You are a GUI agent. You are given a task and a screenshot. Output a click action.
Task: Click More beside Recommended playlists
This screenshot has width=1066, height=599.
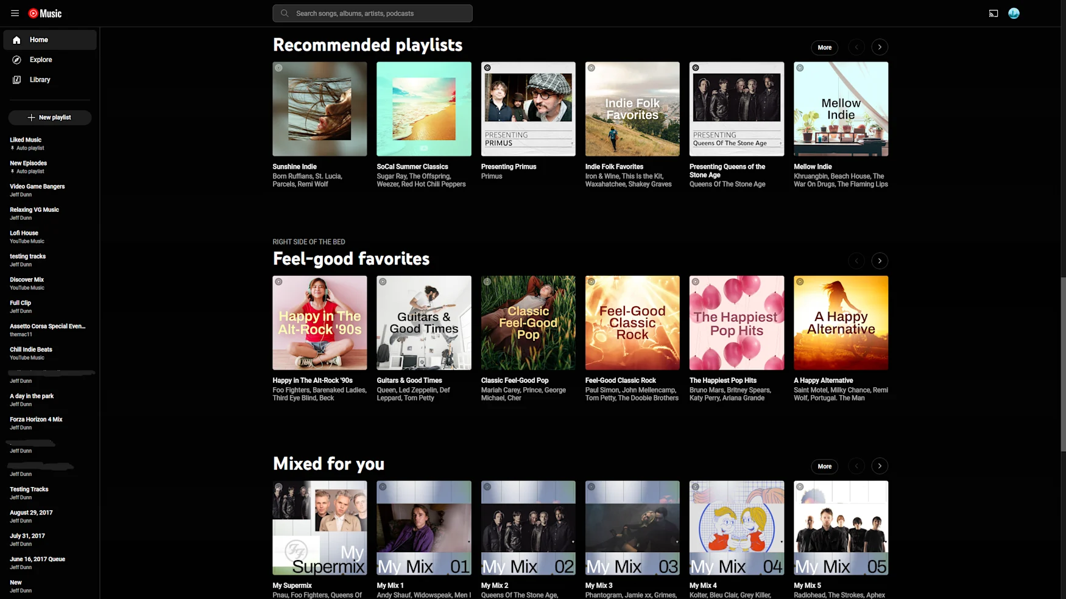point(824,47)
